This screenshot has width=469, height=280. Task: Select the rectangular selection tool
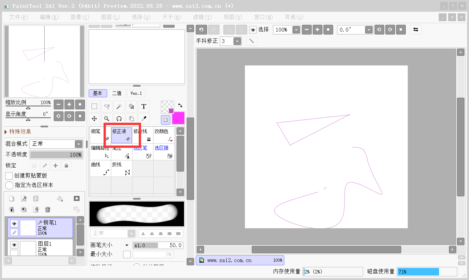coord(94,106)
